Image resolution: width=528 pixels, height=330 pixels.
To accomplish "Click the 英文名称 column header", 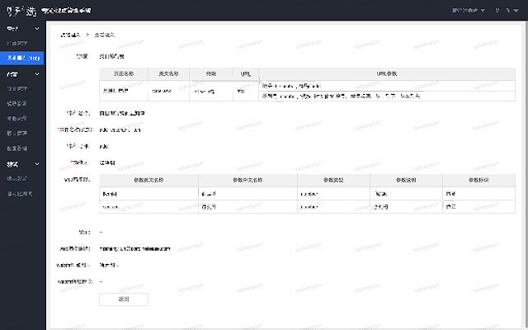I will coord(168,73).
